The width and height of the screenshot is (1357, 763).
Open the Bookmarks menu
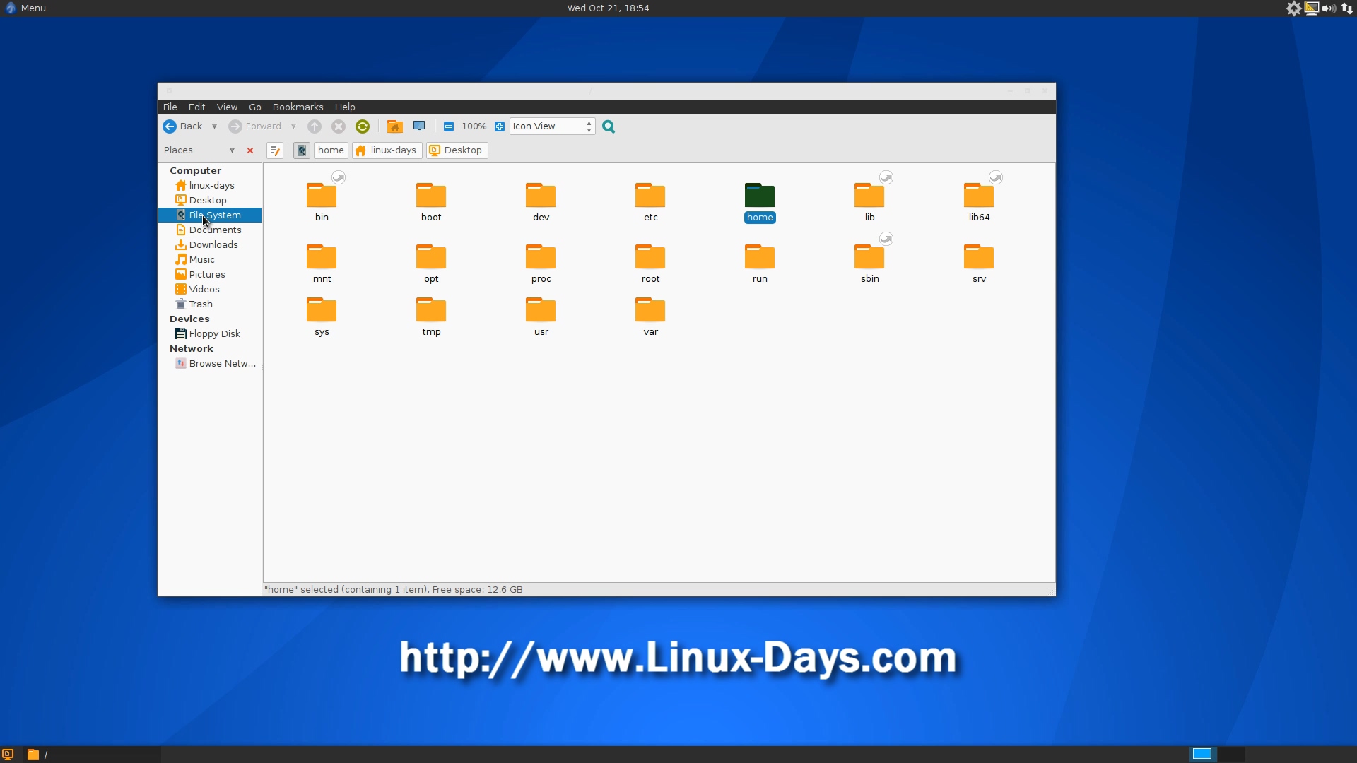pos(298,107)
